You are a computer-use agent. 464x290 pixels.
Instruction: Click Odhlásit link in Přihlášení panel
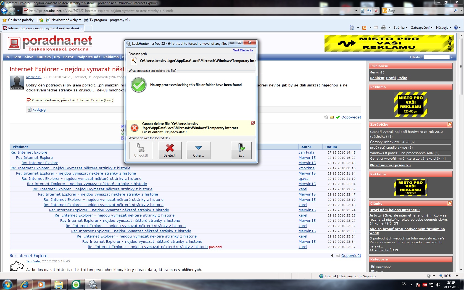coord(377,78)
